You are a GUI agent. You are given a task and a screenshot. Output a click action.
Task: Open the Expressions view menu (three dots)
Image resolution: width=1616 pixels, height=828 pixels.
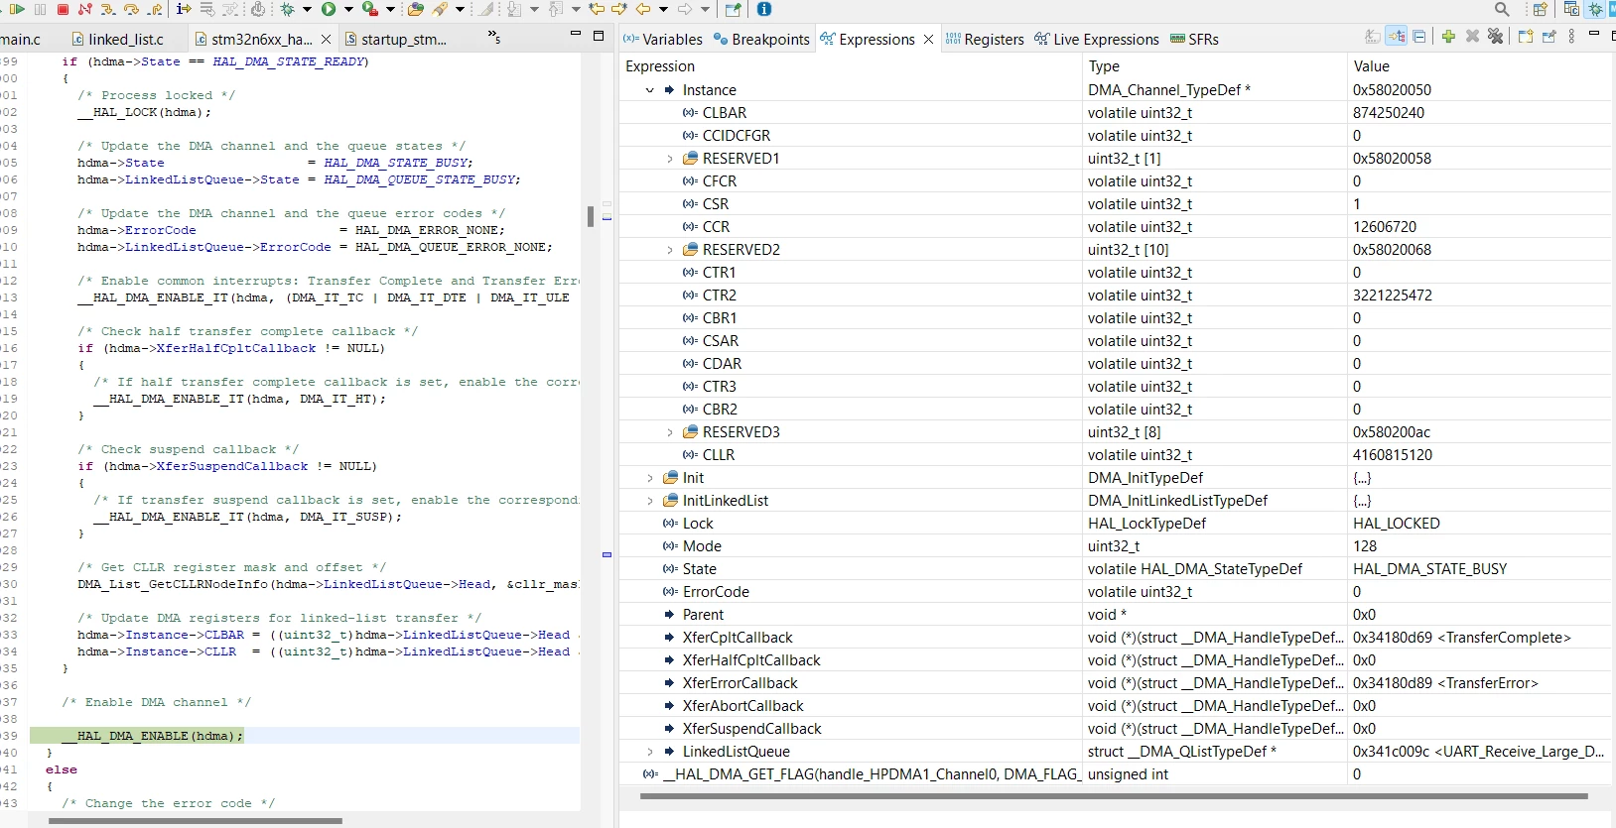click(x=1571, y=37)
